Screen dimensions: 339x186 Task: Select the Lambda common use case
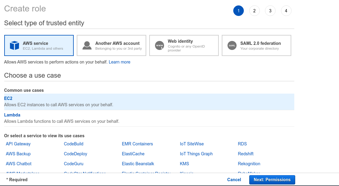click(149, 118)
